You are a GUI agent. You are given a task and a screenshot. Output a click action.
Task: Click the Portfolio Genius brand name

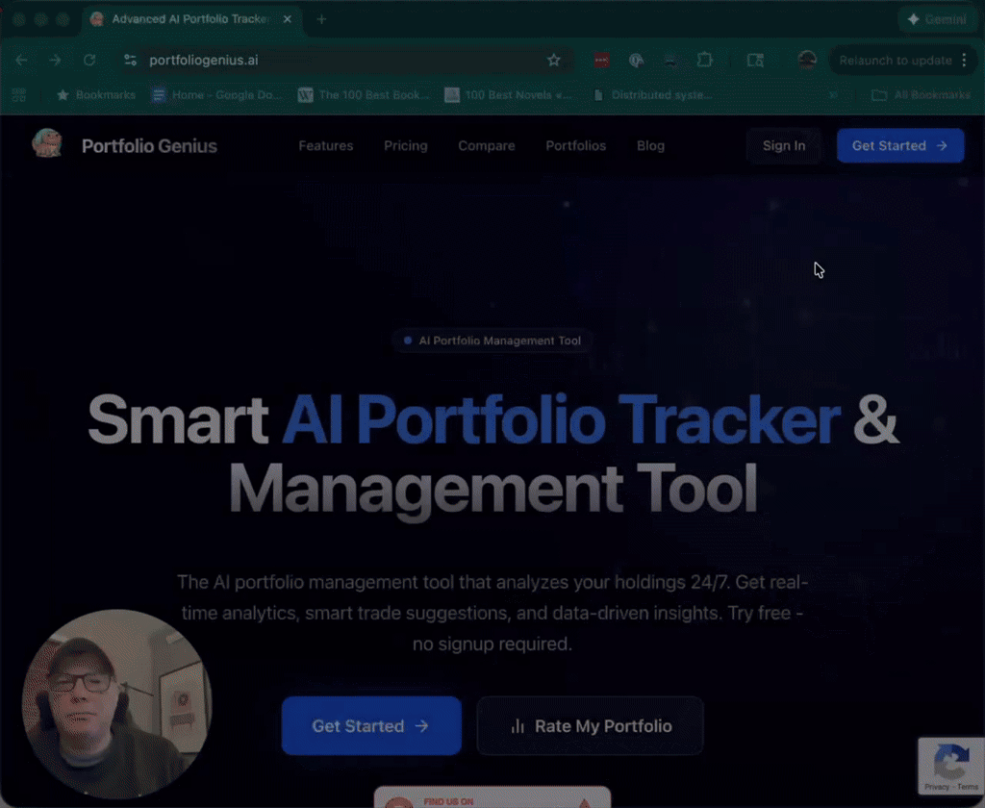click(x=149, y=146)
